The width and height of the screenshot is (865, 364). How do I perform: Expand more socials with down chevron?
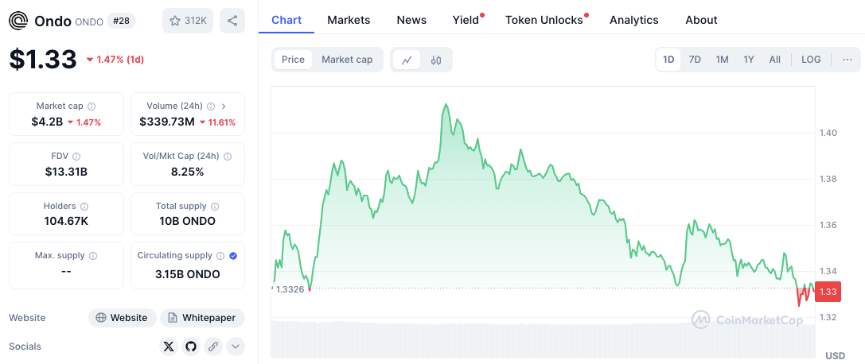[235, 347]
